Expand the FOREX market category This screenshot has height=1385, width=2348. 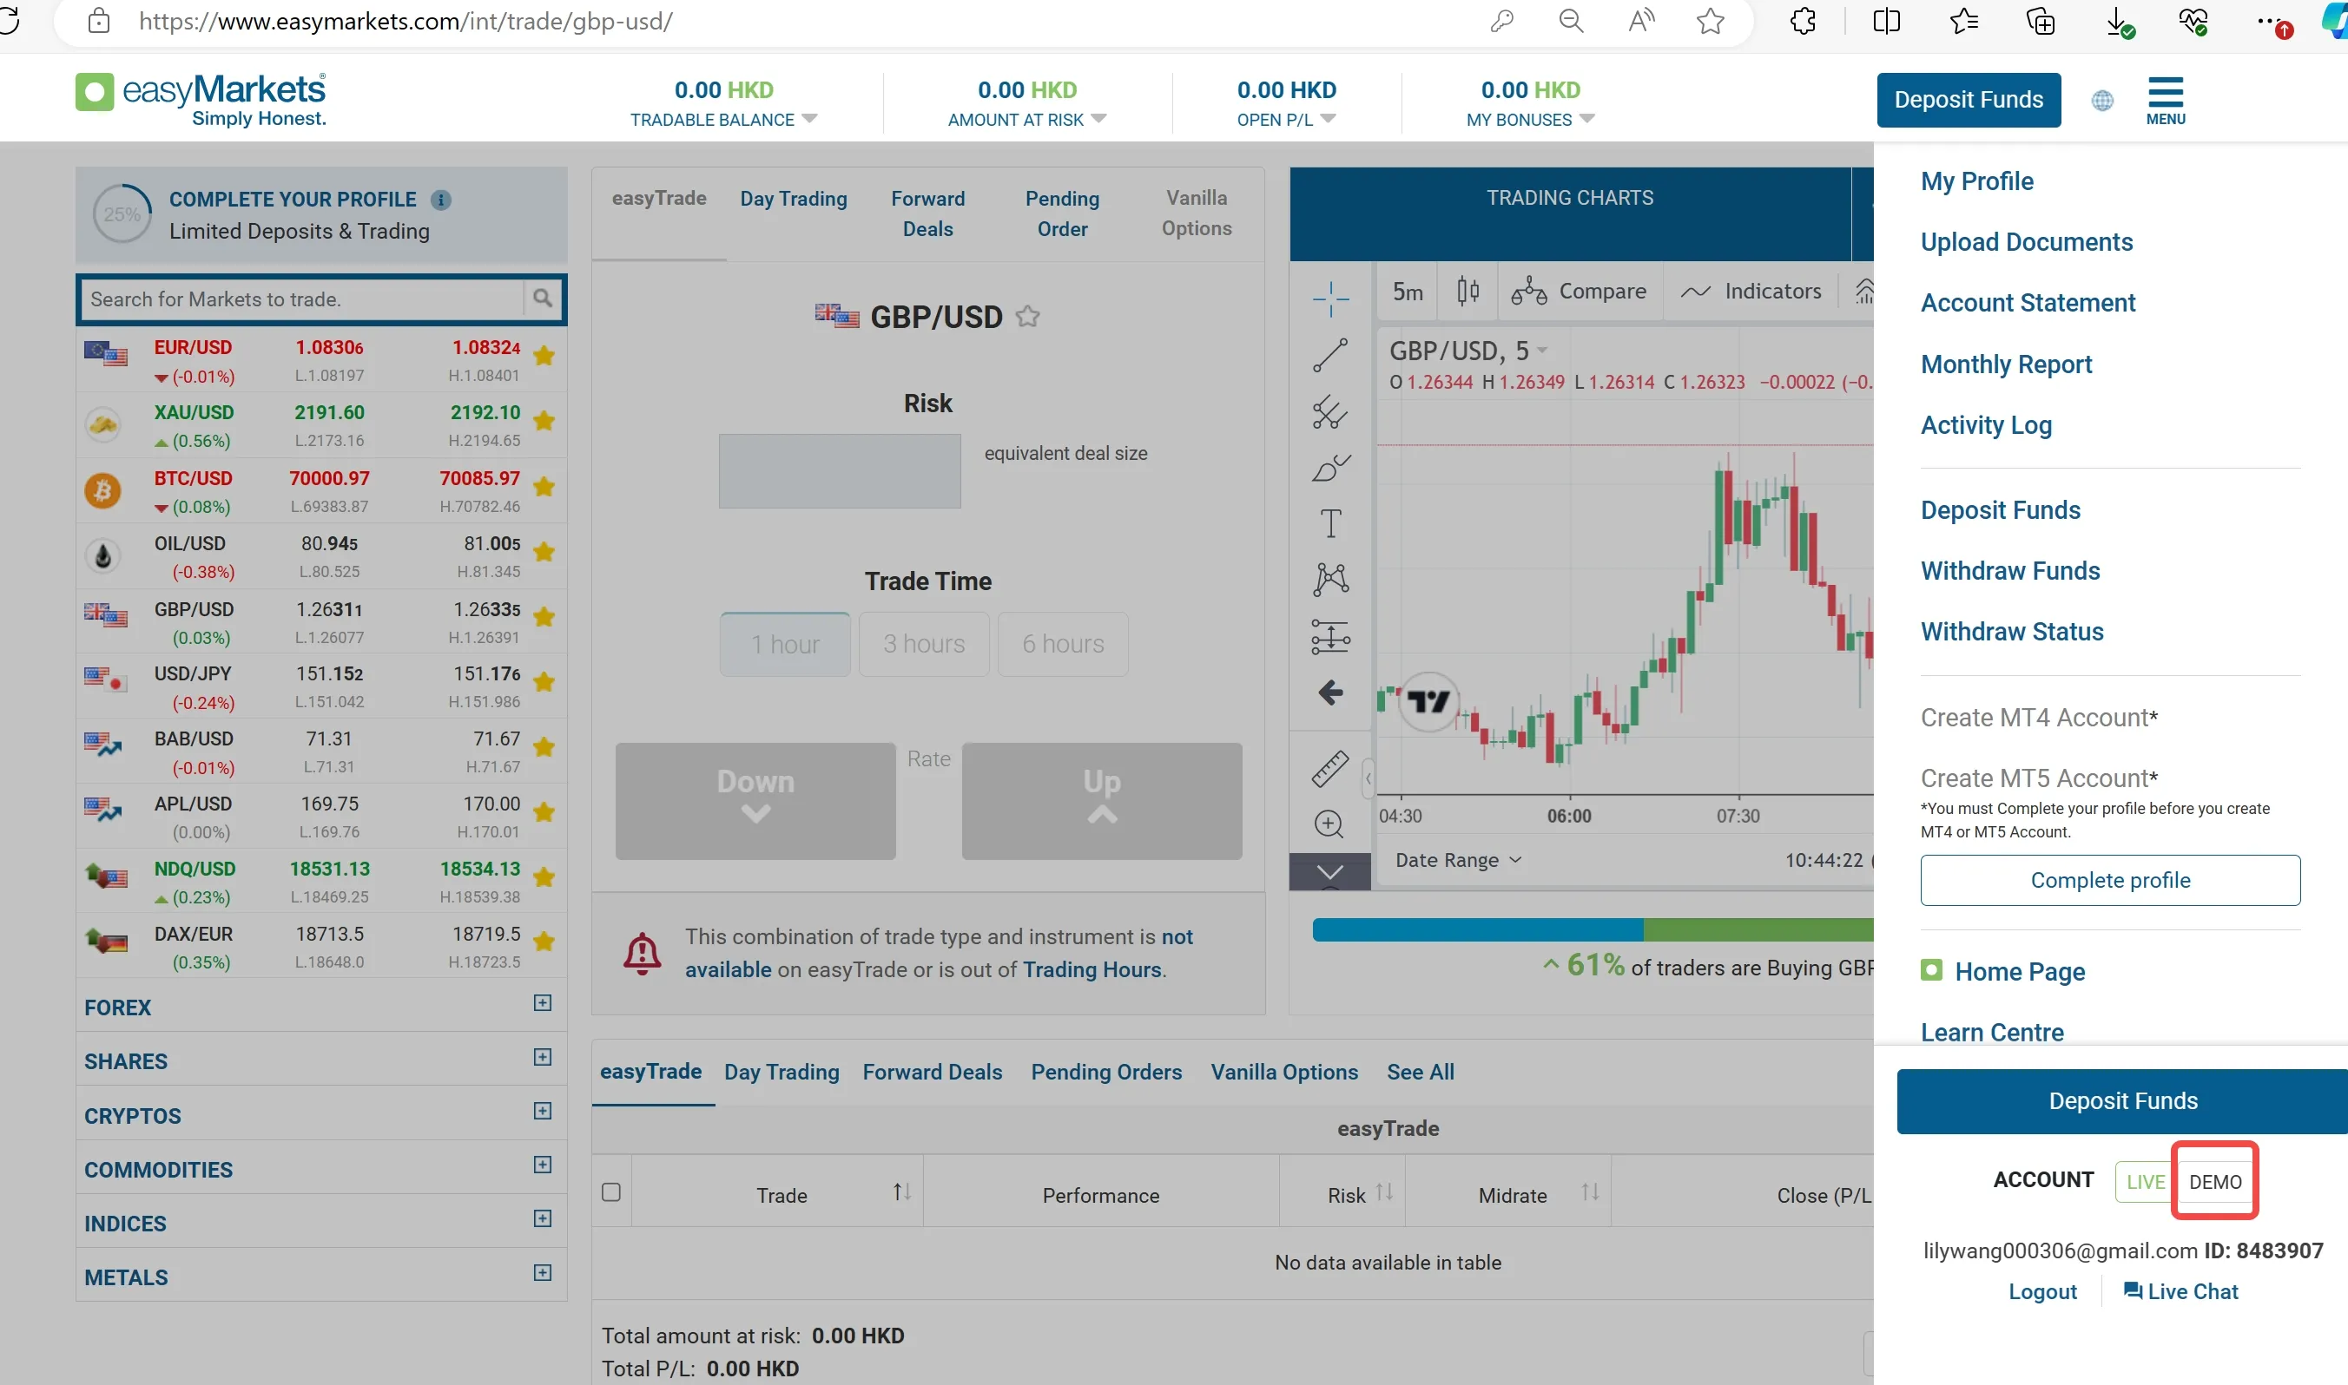tap(543, 1003)
